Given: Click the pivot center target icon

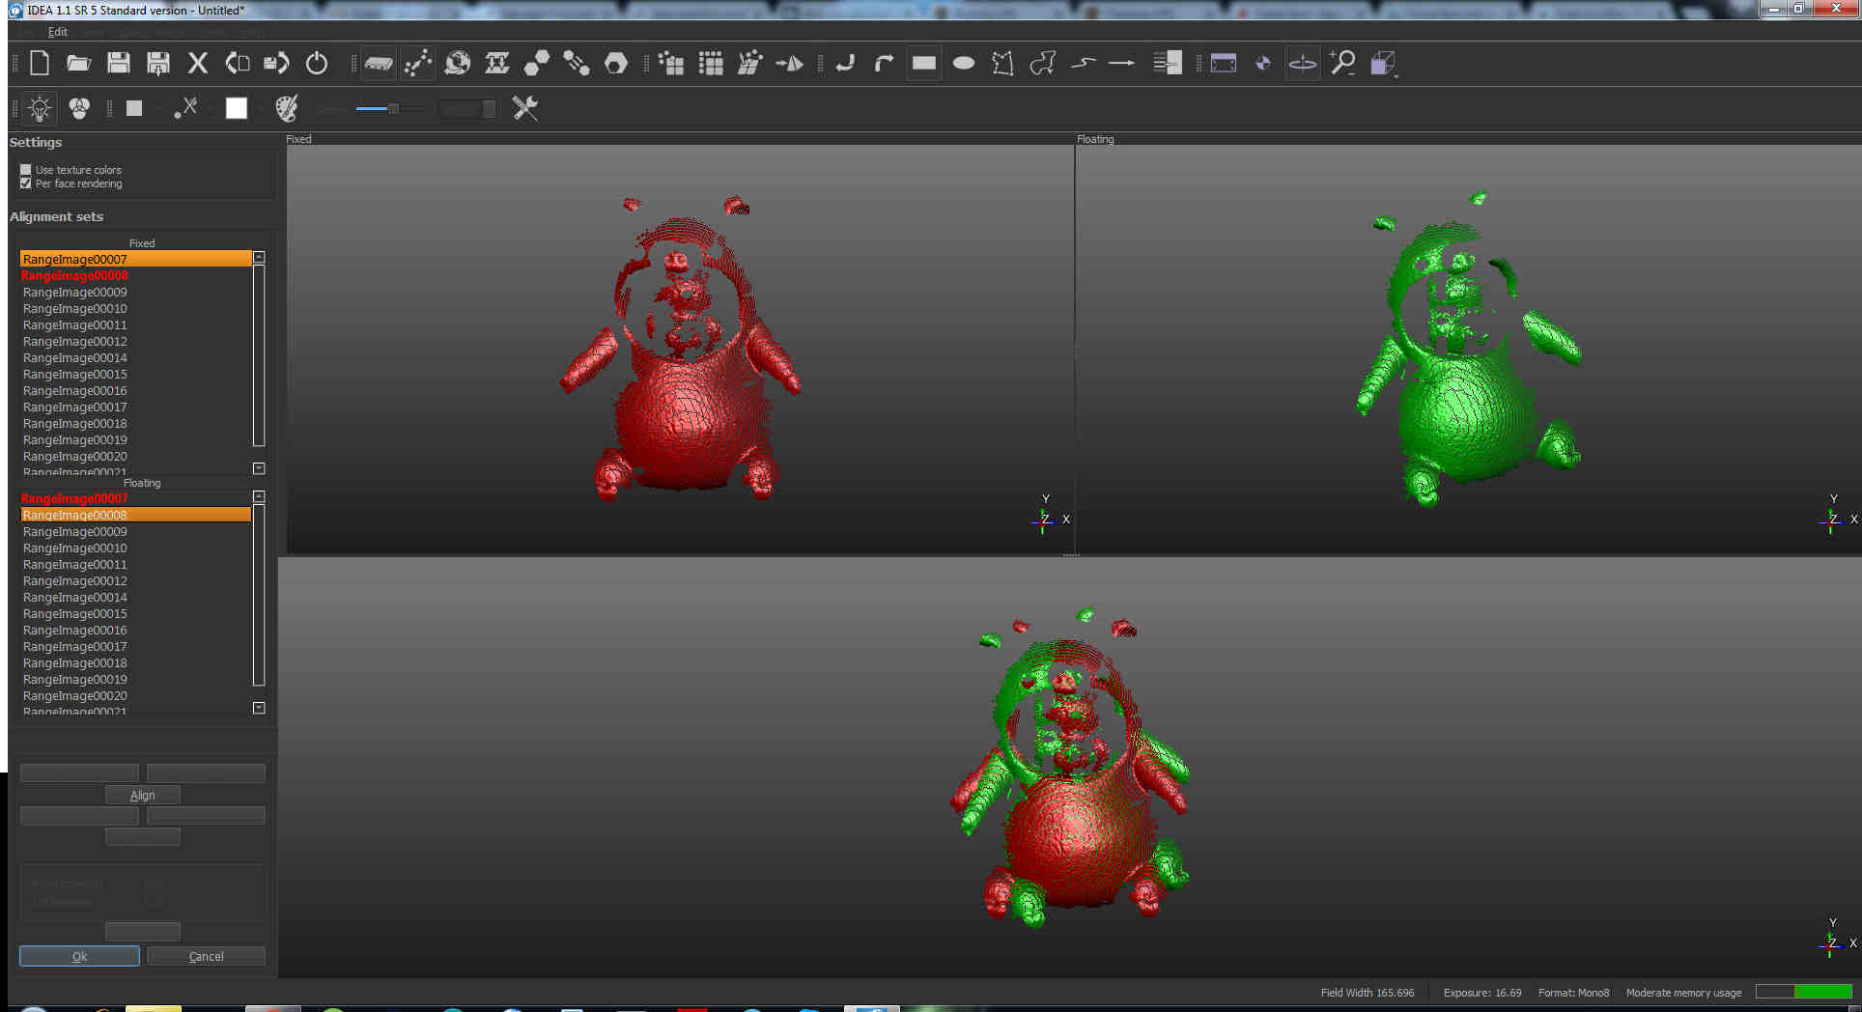Looking at the screenshot, I should (1263, 64).
